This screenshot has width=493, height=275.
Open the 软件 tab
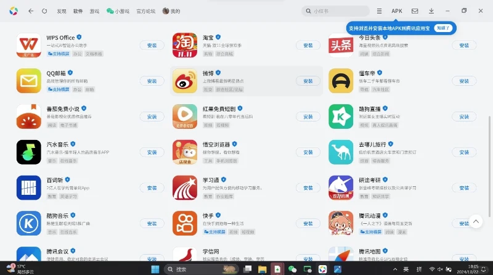click(x=78, y=11)
